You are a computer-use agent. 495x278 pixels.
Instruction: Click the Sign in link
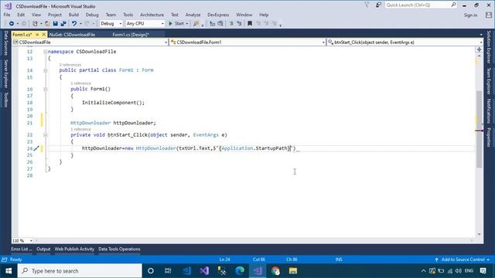[x=471, y=15]
